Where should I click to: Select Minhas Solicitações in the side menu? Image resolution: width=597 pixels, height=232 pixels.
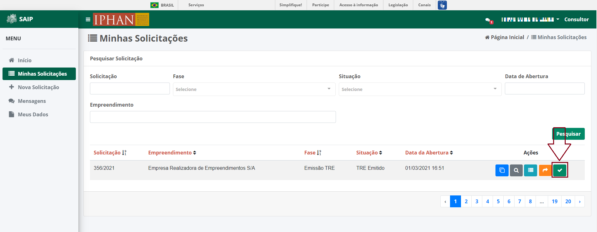coord(39,74)
